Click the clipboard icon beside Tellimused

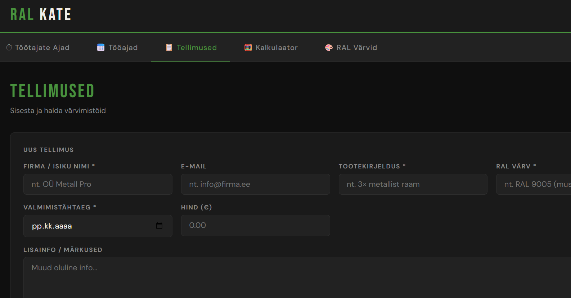coord(169,48)
